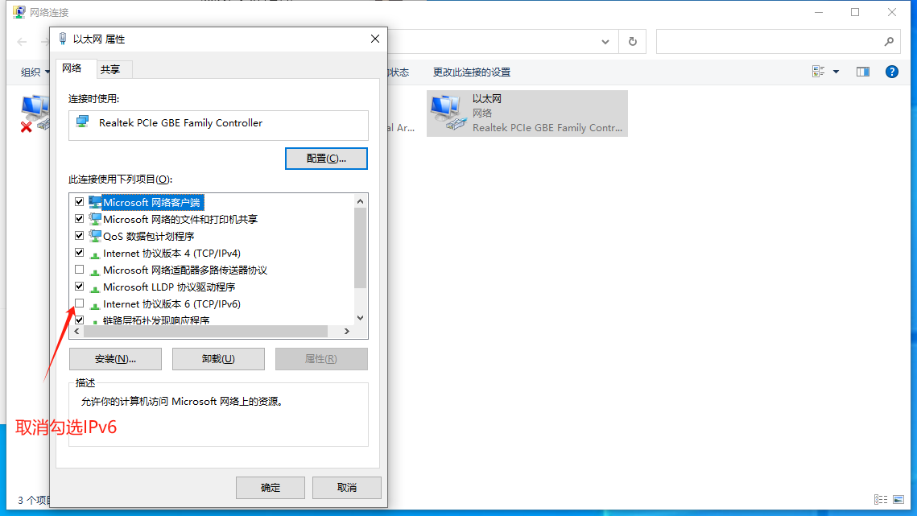Click the disconnected adapter icon with red X

pyautogui.click(x=35, y=114)
